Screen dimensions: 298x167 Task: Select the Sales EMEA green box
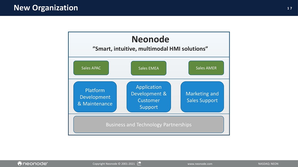[149, 68]
